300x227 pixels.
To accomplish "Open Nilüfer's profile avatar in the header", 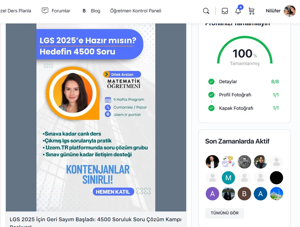I will tap(290, 11).
